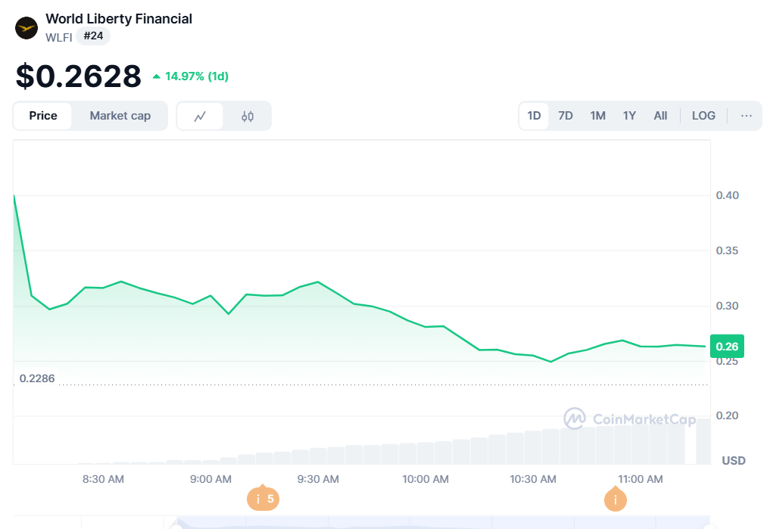The height and width of the screenshot is (529, 773).
Task: Click the 10:00 AM time label
Action: tap(425, 479)
